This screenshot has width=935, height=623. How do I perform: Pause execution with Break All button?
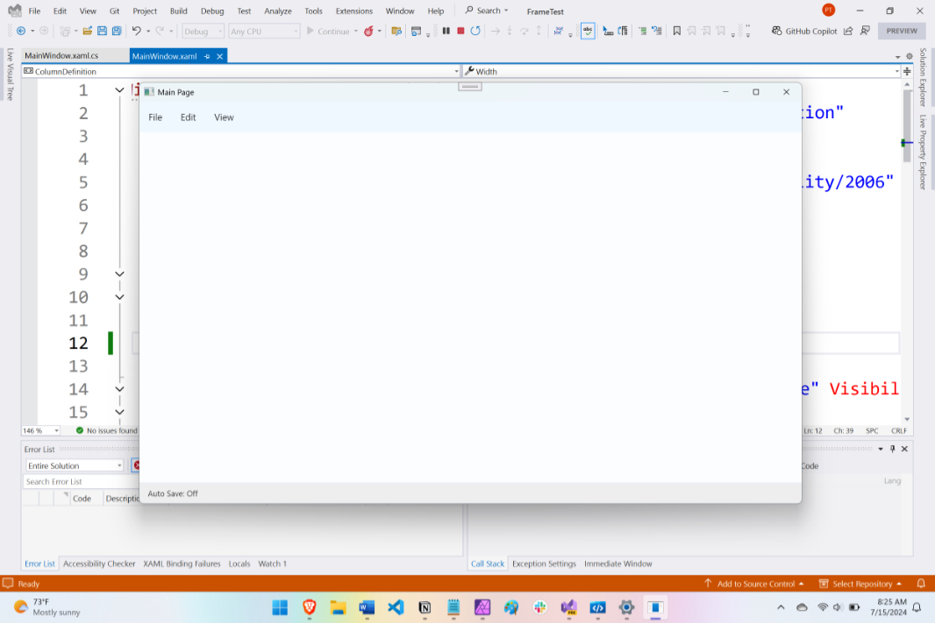[x=446, y=31]
